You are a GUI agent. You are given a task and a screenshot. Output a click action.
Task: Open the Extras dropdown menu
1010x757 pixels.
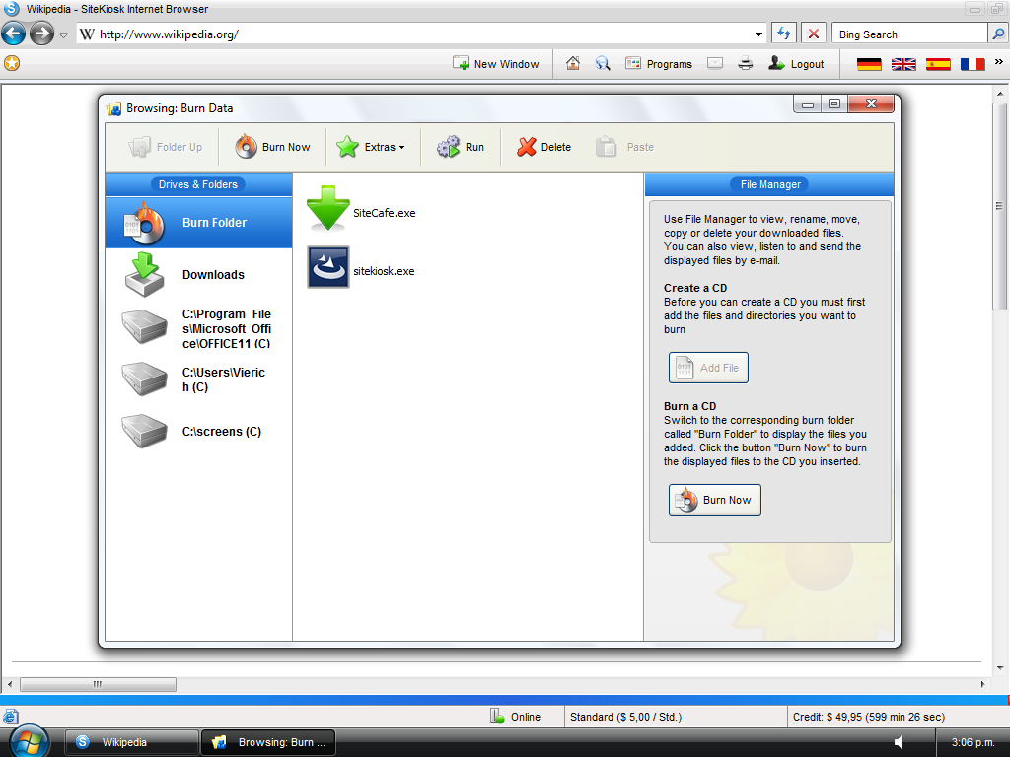371,147
